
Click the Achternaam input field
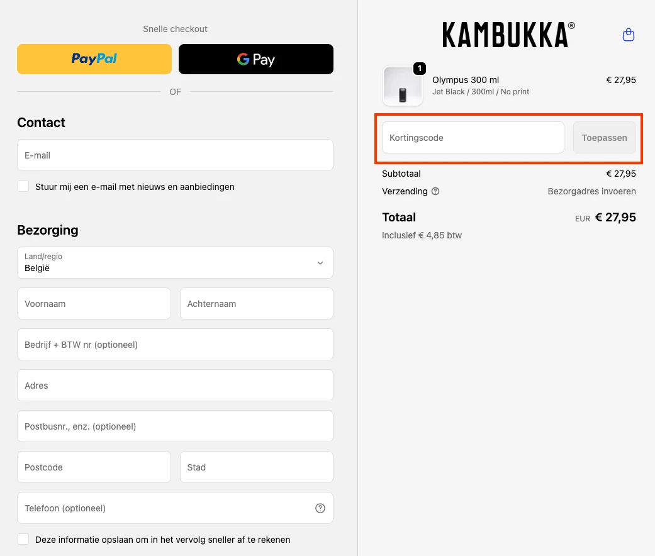256,304
